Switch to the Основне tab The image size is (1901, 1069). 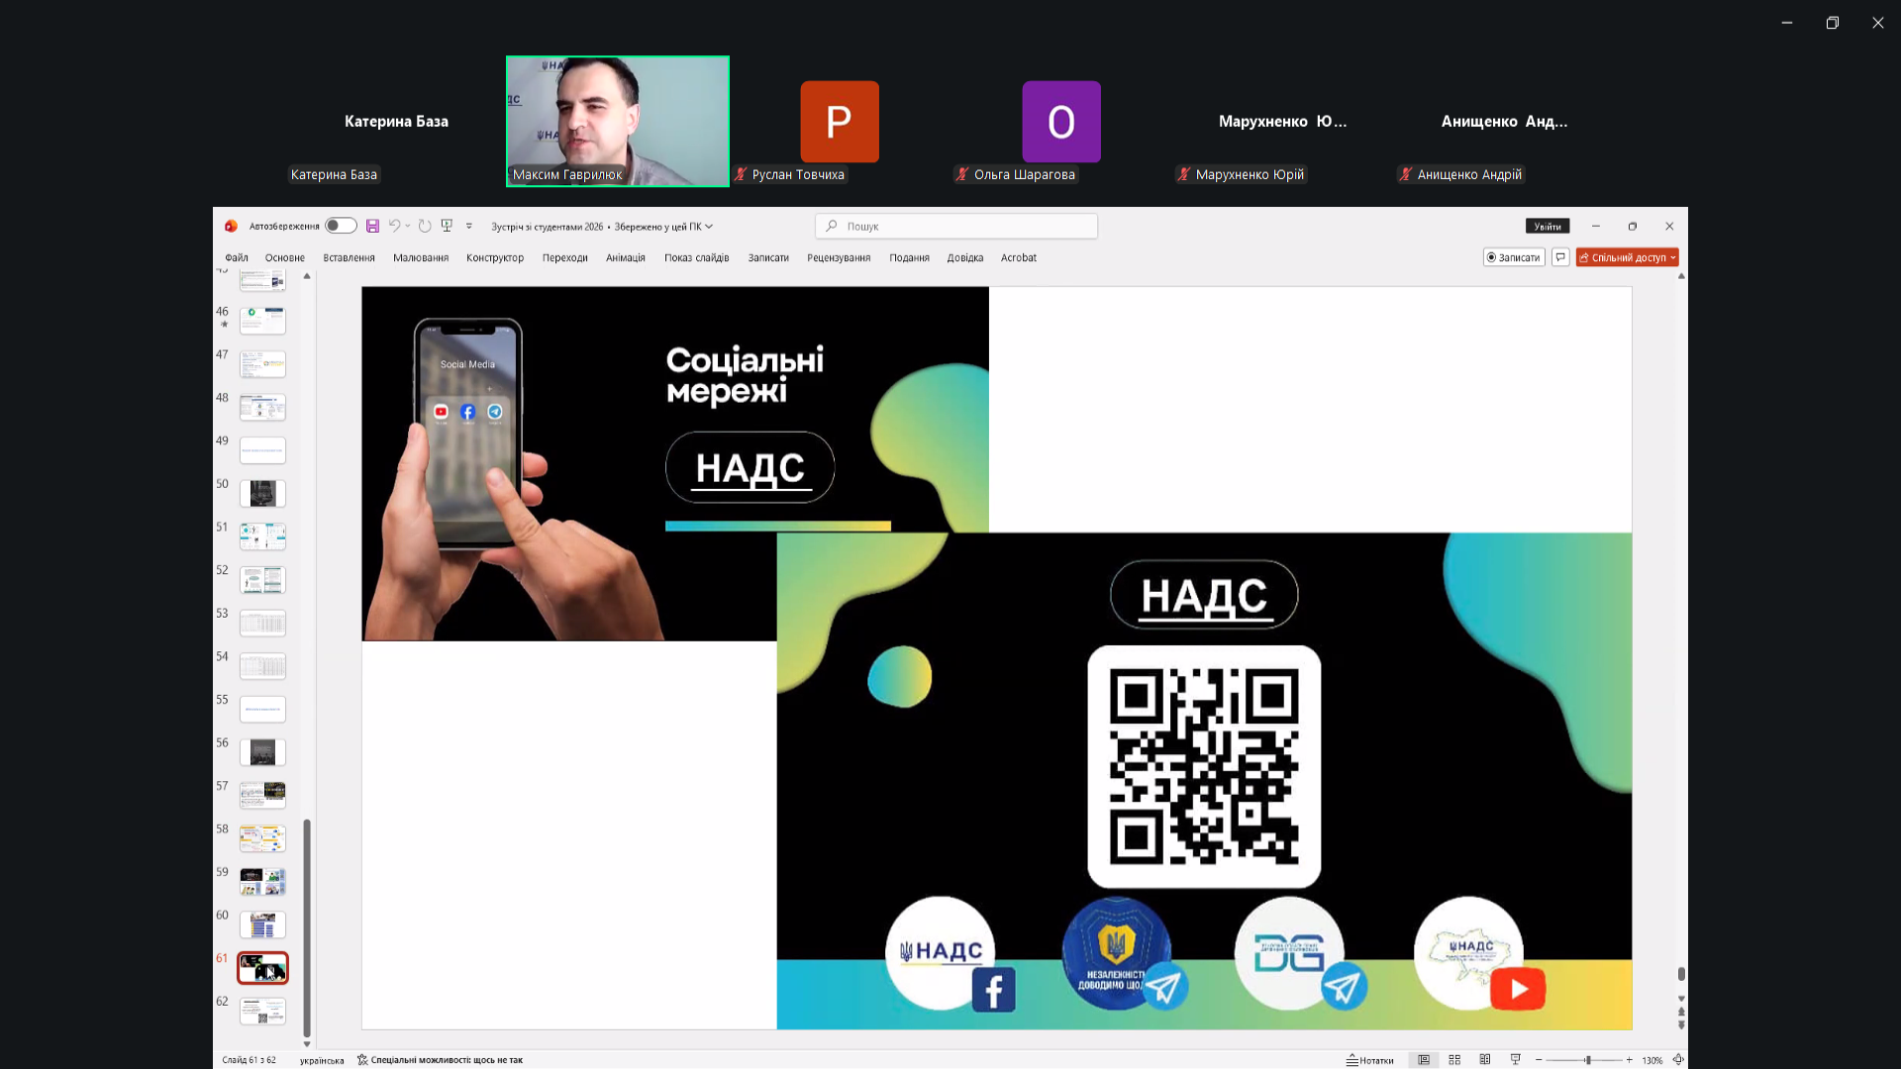[285, 257]
